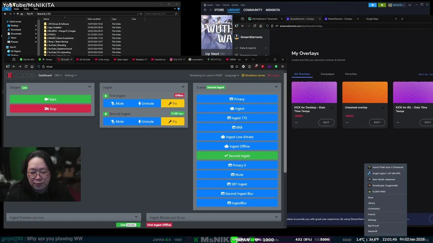Click the home icon in irl.run browser

(x=32, y=66)
